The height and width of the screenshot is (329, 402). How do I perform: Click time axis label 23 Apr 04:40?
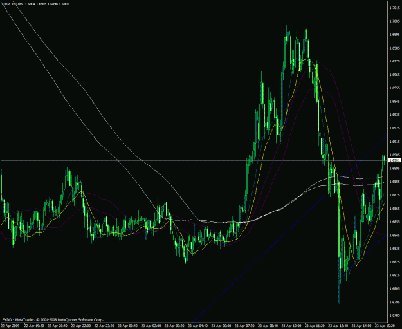tap(197, 326)
